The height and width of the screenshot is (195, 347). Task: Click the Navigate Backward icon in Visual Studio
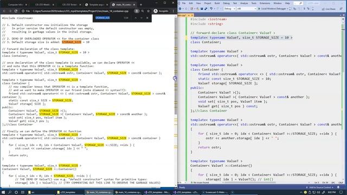point(180,9)
